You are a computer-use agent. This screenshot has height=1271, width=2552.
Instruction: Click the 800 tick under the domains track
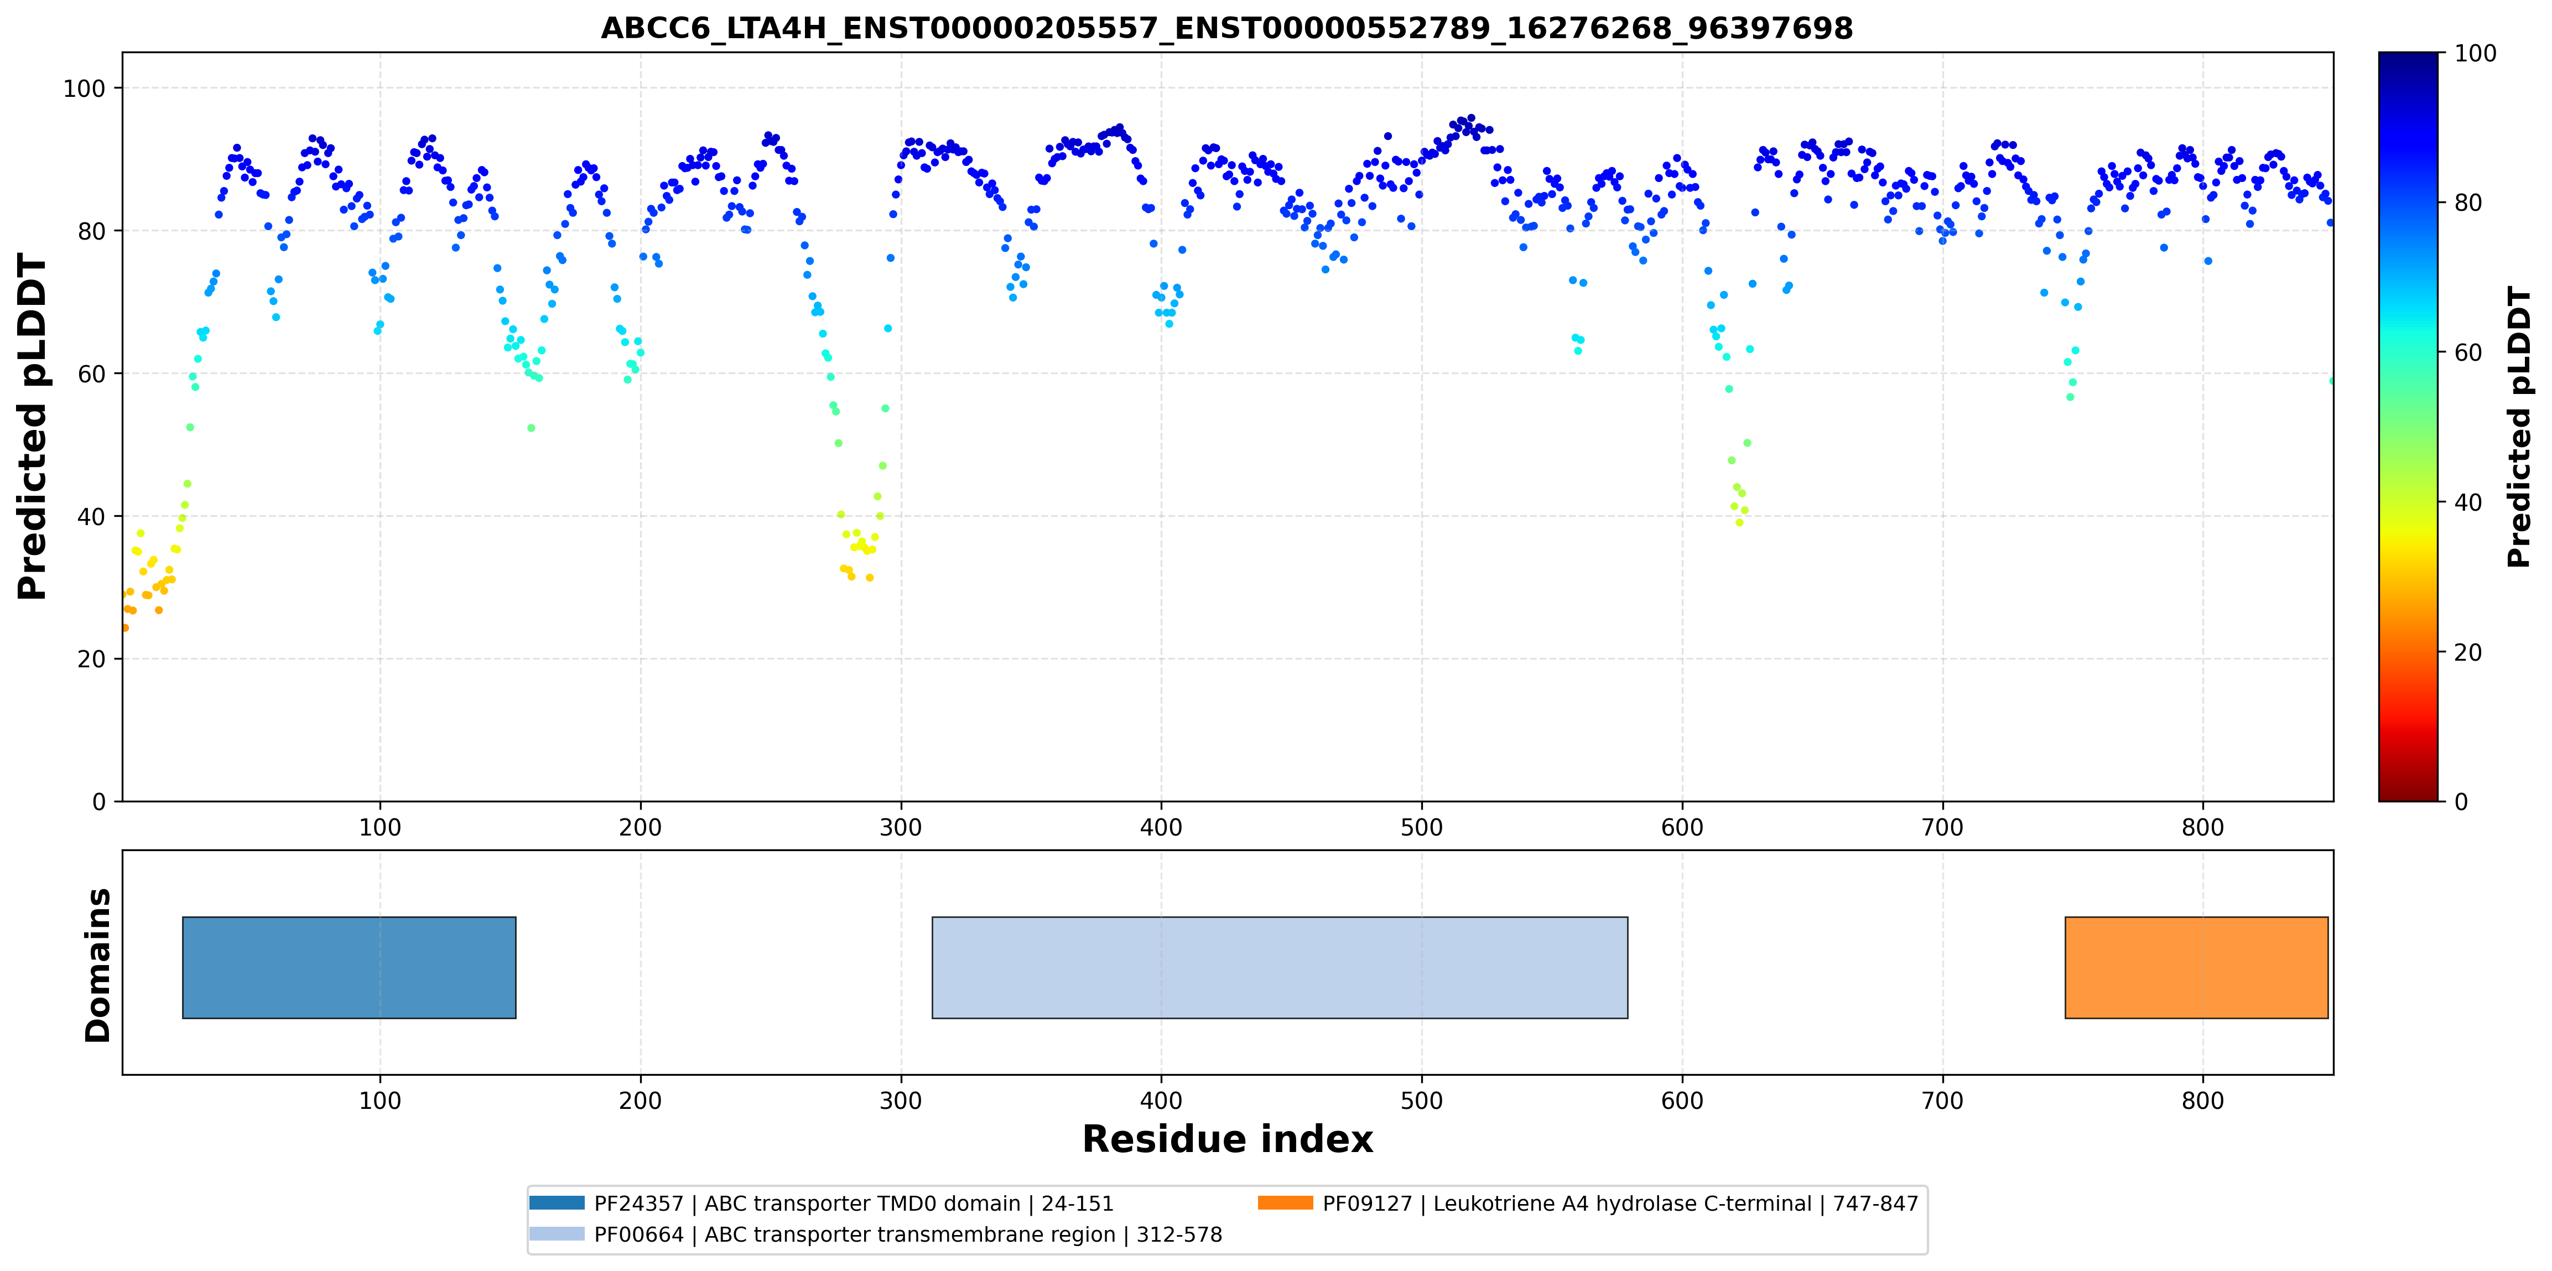2202,1099
